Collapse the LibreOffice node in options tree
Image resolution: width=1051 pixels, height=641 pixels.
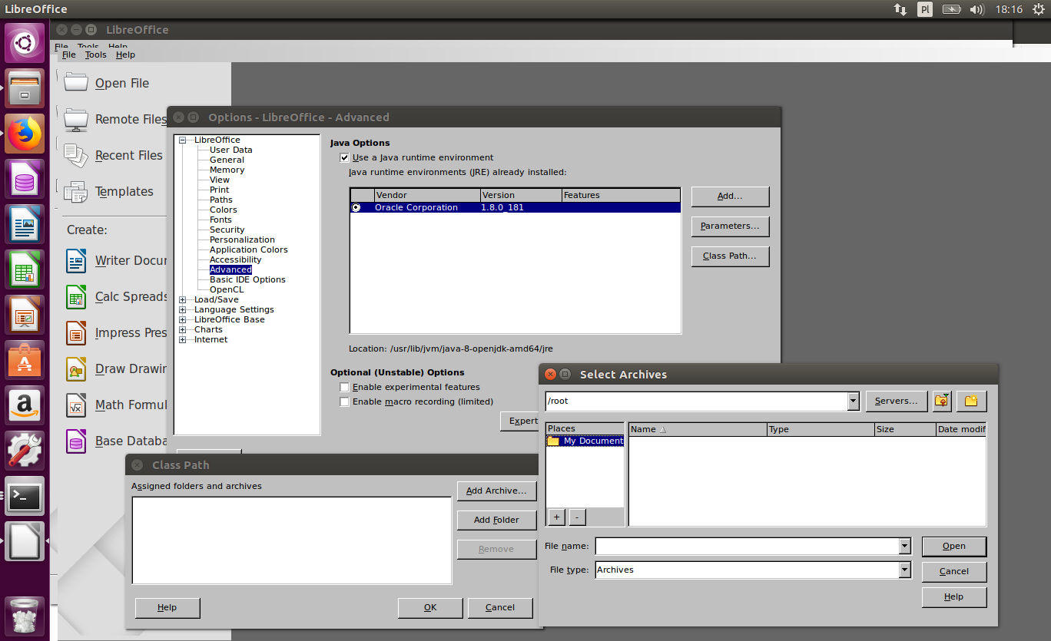click(x=183, y=140)
